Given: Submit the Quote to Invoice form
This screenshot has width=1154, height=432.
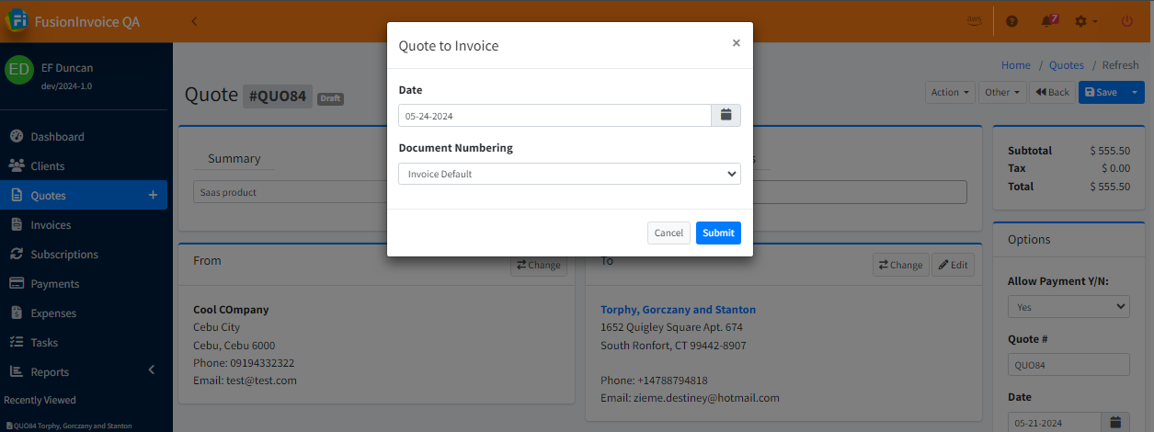Looking at the screenshot, I should [x=718, y=233].
